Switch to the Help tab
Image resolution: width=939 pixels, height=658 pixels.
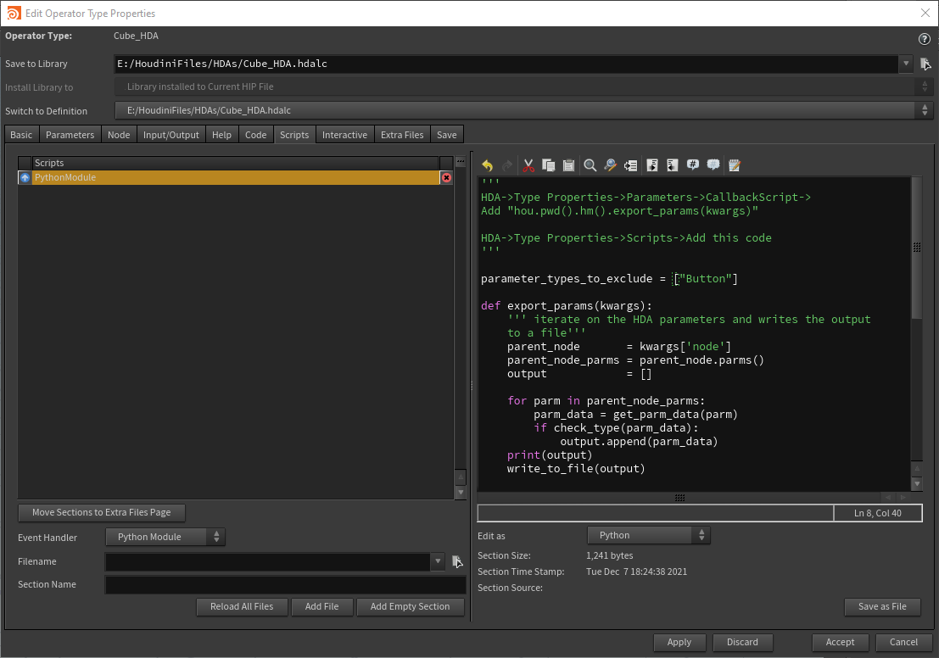tap(221, 135)
